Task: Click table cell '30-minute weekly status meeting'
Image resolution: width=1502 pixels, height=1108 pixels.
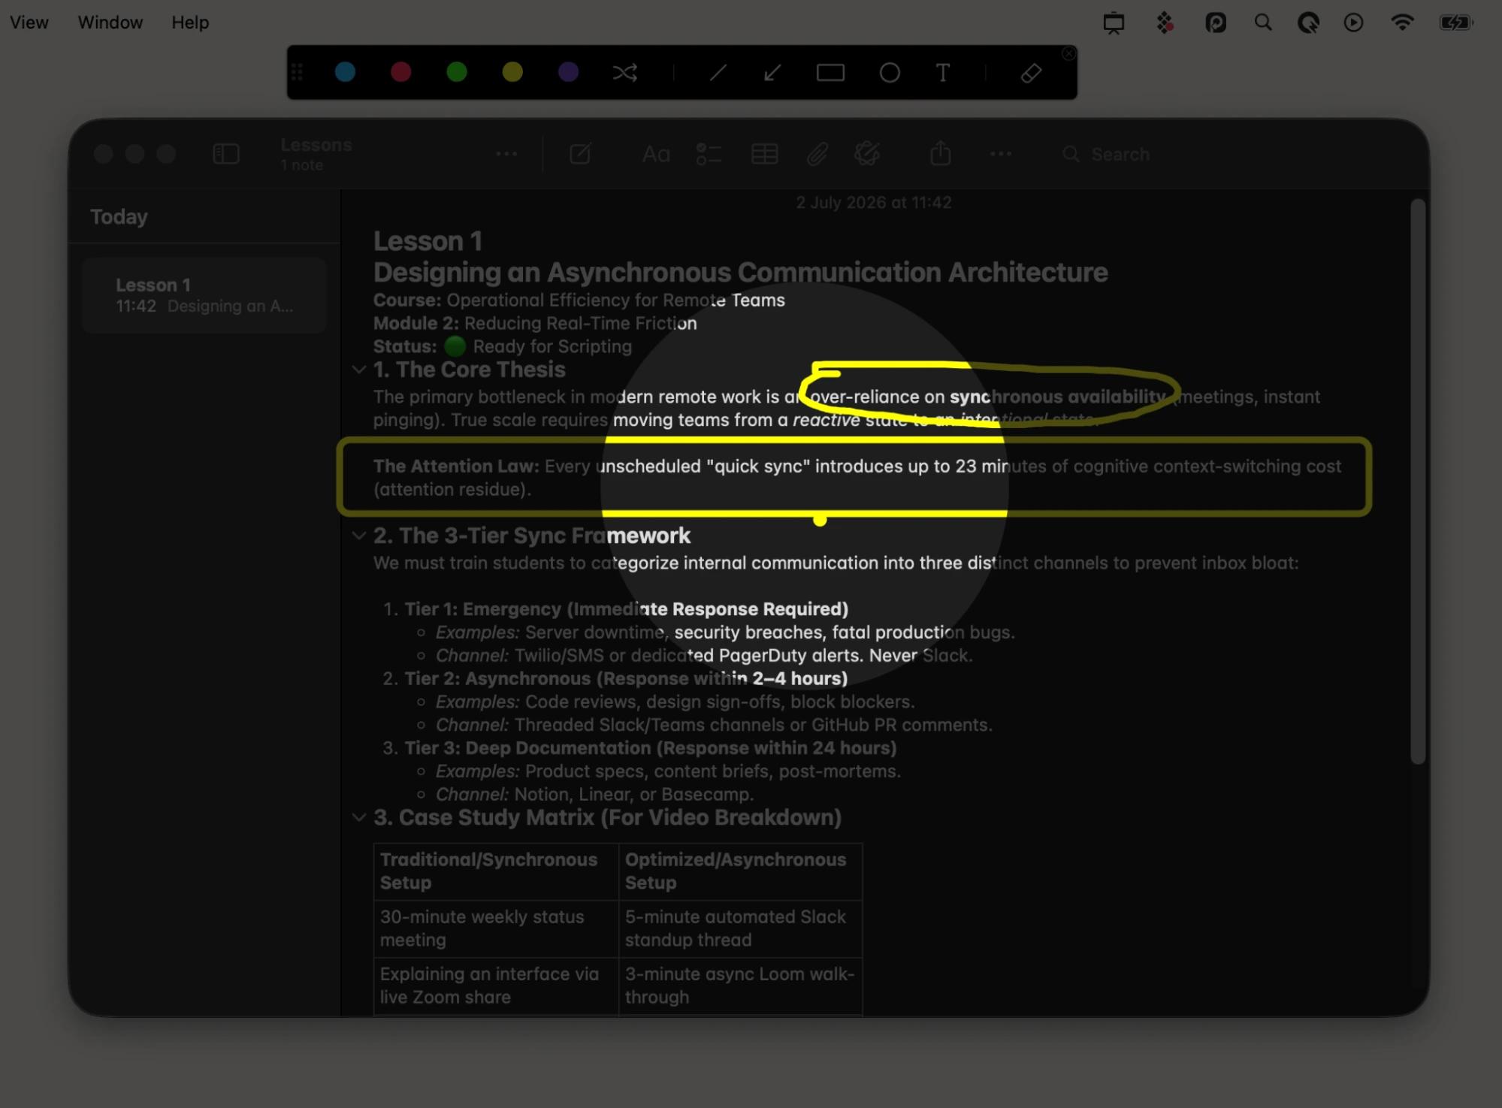Action: pyautogui.click(x=496, y=928)
